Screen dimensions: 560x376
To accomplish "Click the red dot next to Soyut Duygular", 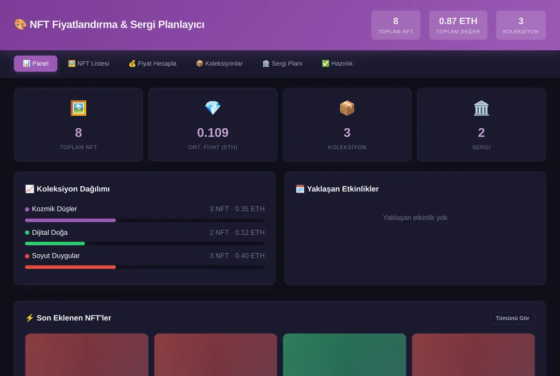I will pyautogui.click(x=27, y=256).
